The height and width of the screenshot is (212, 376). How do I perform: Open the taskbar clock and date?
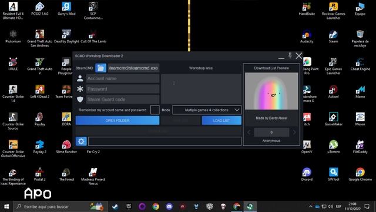(352, 207)
